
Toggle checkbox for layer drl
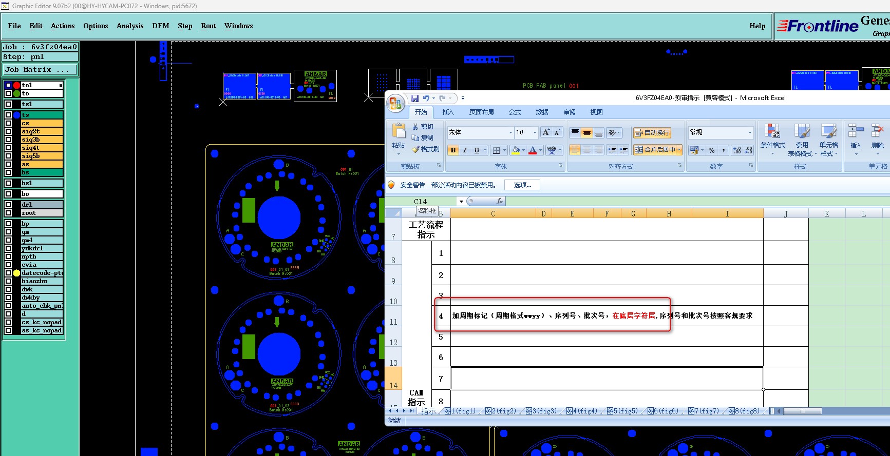8,205
